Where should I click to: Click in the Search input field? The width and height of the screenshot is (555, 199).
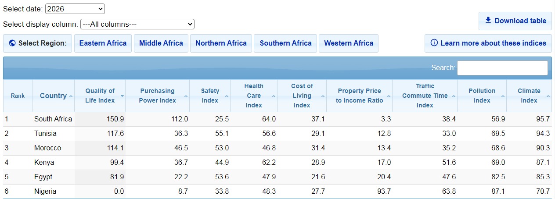[x=502, y=68]
